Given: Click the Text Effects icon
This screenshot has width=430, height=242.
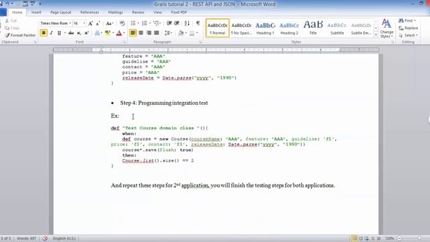Looking at the screenshot, I should (x=97, y=33).
